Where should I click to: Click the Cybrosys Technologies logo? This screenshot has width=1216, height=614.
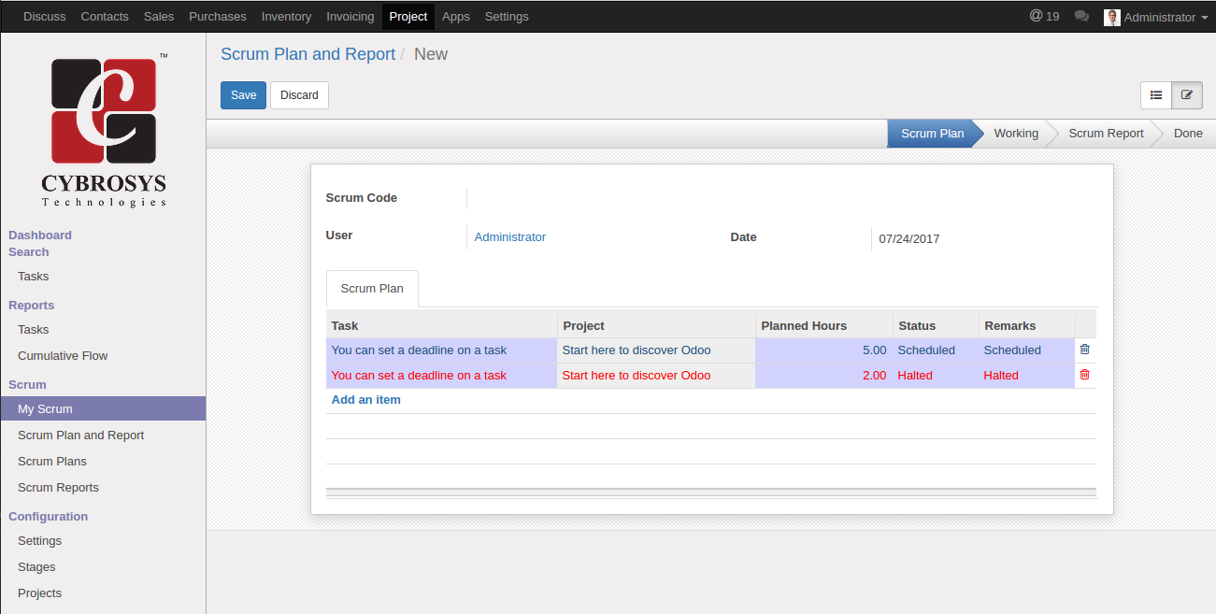[104, 130]
